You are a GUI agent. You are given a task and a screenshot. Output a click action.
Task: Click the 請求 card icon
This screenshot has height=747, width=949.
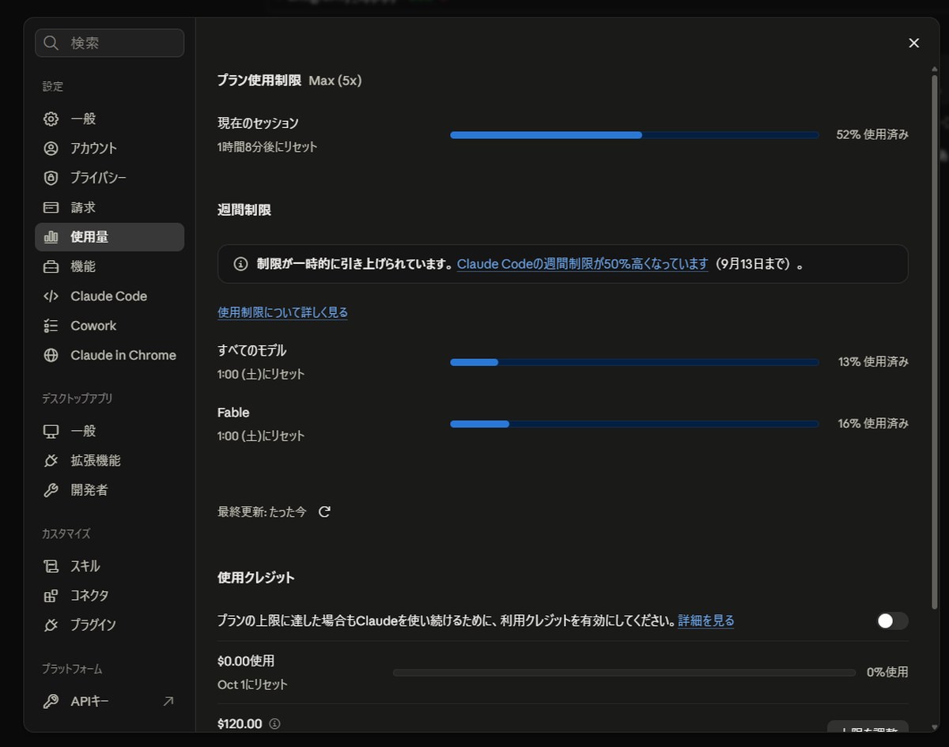(51, 207)
